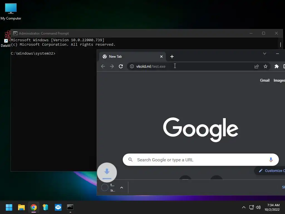Open the archive app icon in taskbar

pos(45,207)
